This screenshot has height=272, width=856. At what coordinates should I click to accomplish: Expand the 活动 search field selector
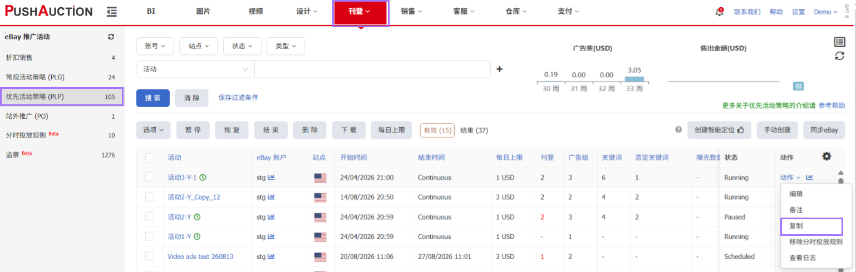(195, 69)
